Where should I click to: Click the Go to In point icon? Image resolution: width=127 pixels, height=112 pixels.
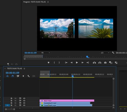pyautogui.click(x=66, y=62)
